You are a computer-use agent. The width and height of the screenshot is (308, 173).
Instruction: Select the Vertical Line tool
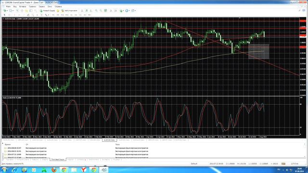pyautogui.click(x=14, y=15)
